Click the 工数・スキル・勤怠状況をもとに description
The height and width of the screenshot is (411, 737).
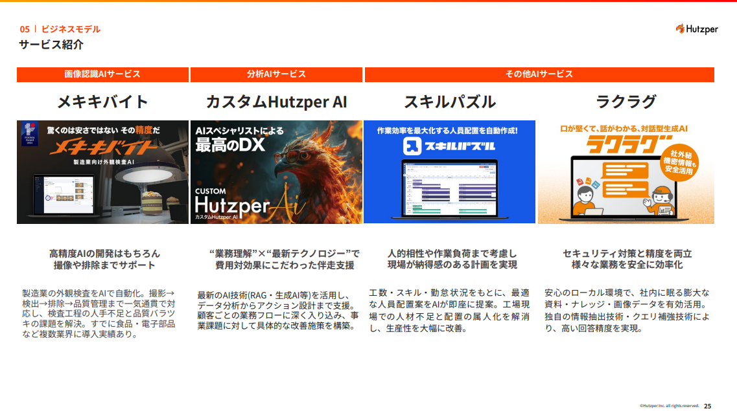point(449,310)
